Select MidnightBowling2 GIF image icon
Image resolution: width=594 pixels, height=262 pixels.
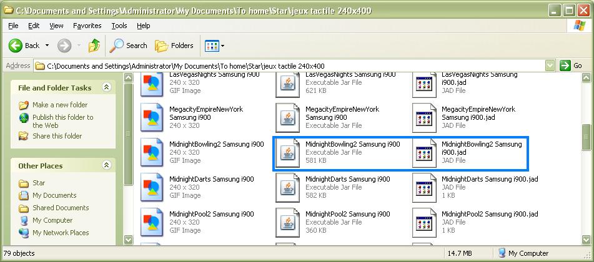152,152
